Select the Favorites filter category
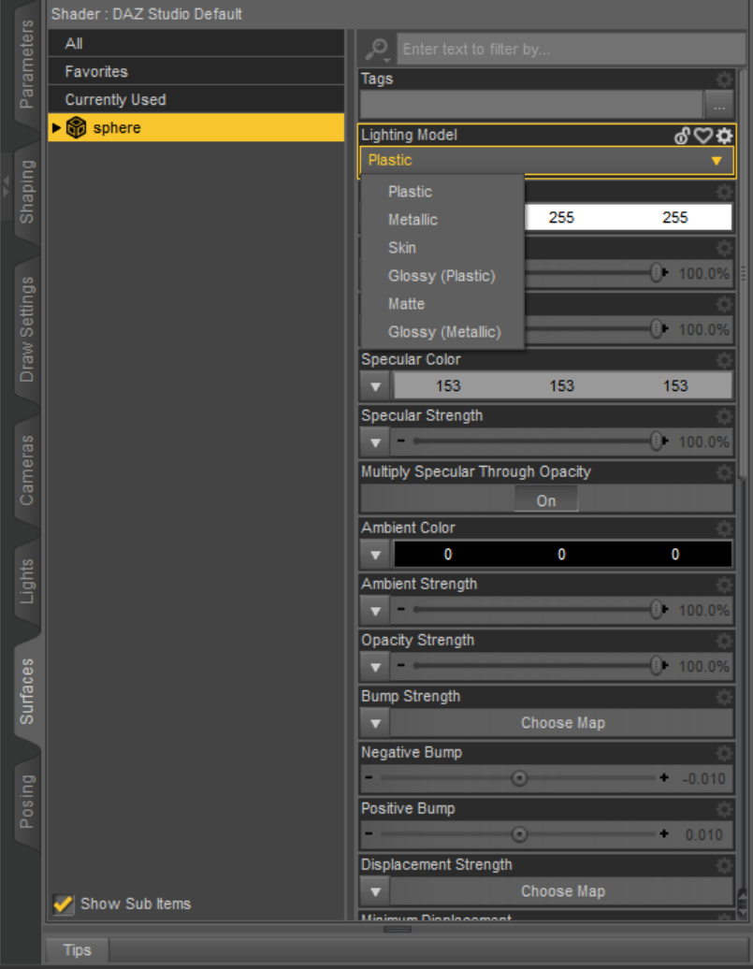753x969 pixels. [196, 72]
